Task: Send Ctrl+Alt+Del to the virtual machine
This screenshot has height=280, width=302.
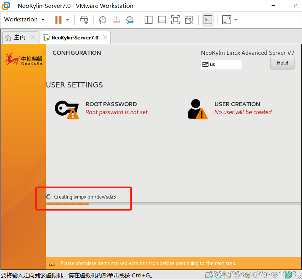Action: [84, 20]
